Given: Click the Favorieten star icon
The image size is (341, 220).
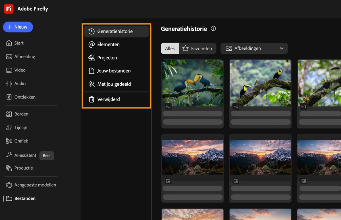Looking at the screenshot, I should coord(186,49).
